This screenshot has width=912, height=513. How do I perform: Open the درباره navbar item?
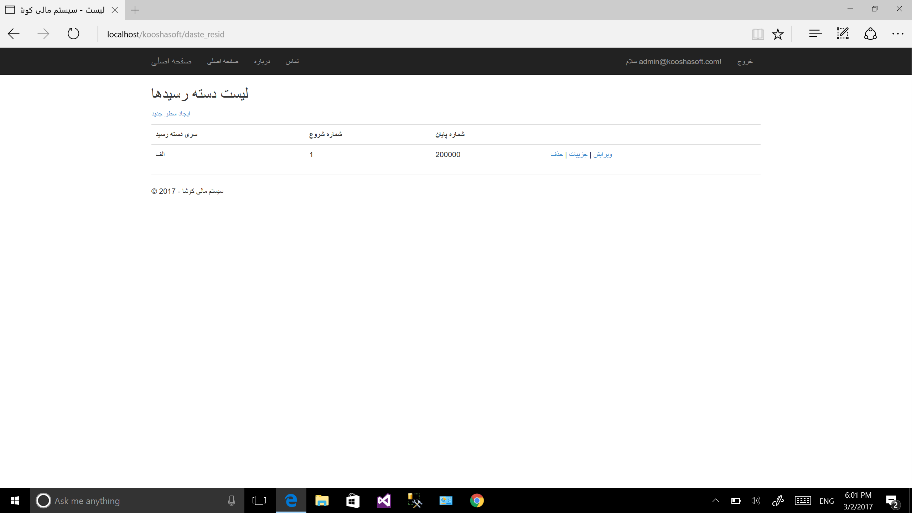tap(262, 61)
